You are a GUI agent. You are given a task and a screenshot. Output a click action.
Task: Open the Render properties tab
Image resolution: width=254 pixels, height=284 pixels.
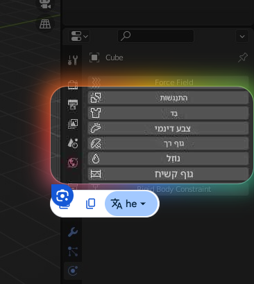click(73, 85)
